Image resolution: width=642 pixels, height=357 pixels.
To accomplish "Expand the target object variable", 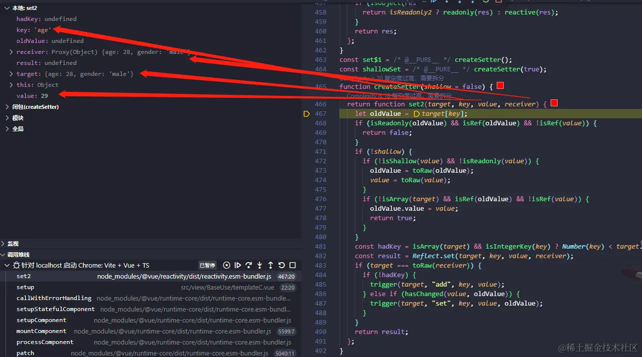I will click(x=11, y=74).
